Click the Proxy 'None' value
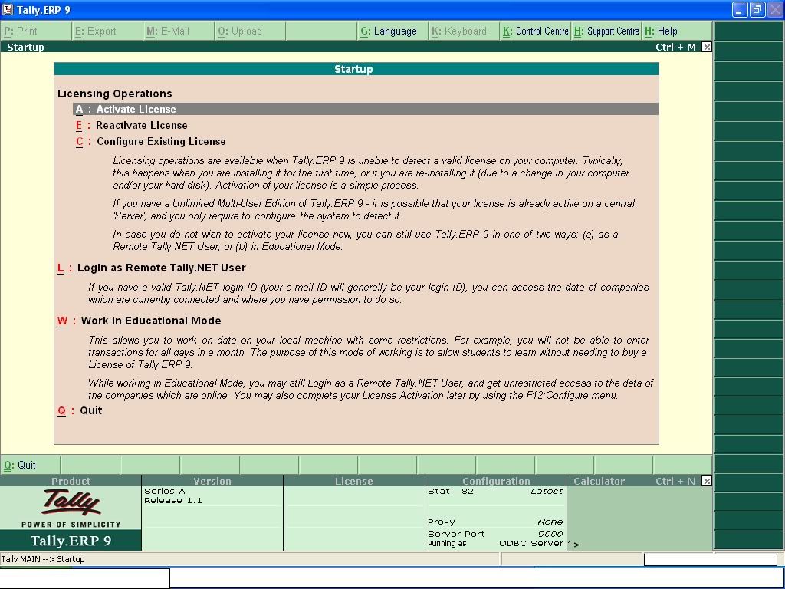785x589 pixels. coord(550,522)
